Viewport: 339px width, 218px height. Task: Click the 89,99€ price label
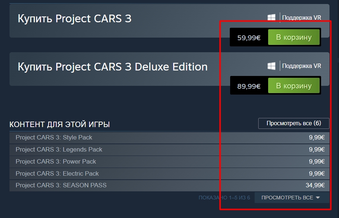point(249,87)
